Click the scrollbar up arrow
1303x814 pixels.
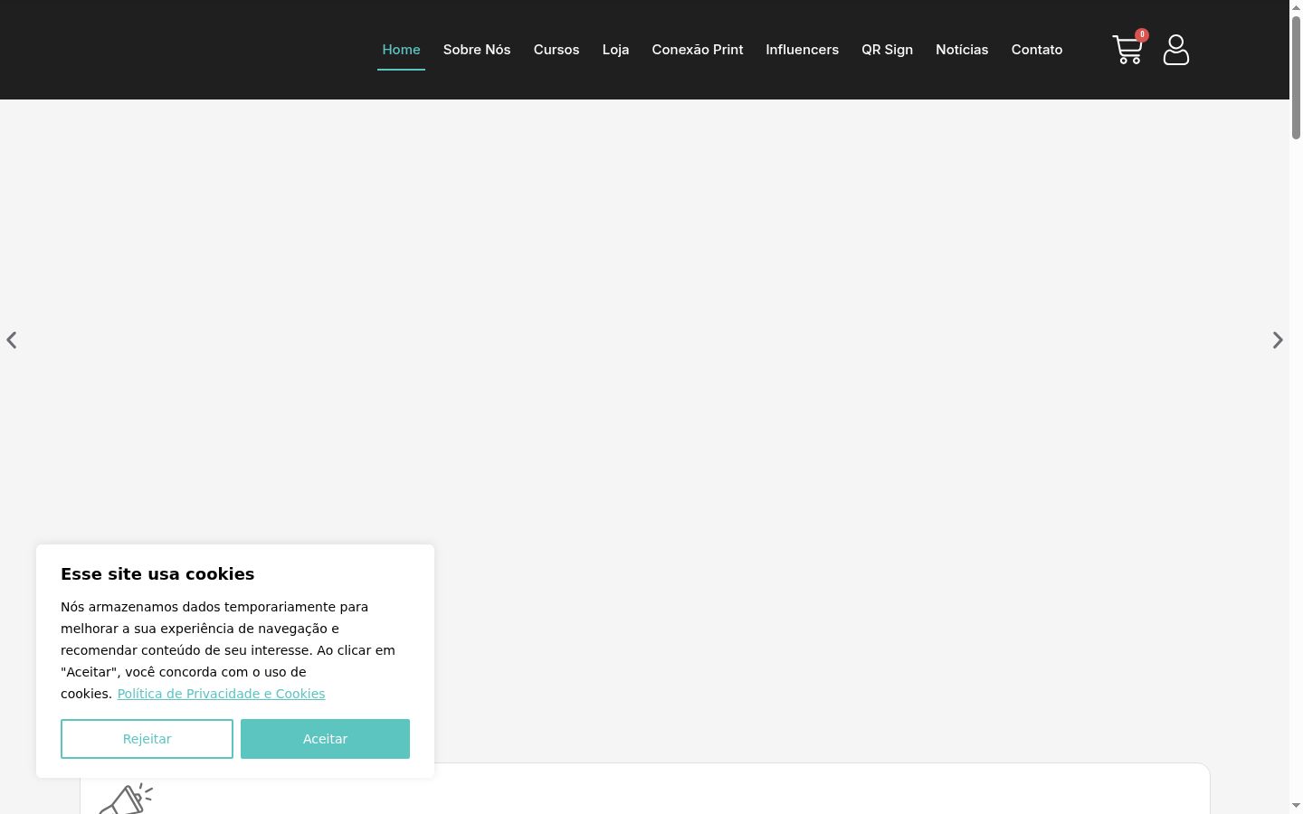coord(1296,7)
